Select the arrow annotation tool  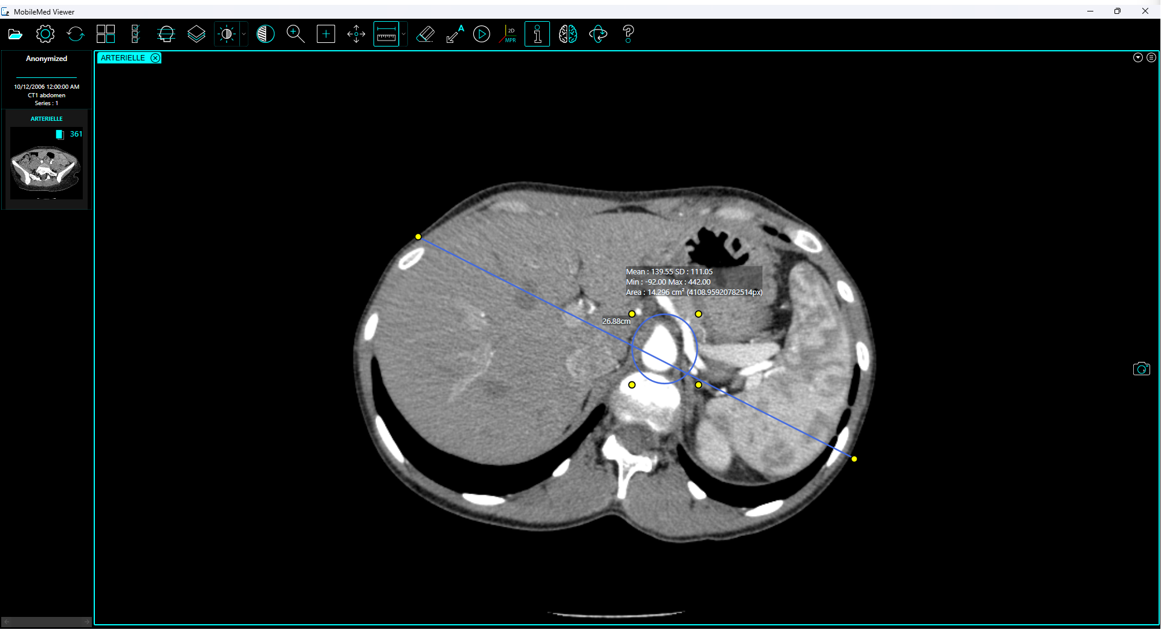tap(453, 34)
